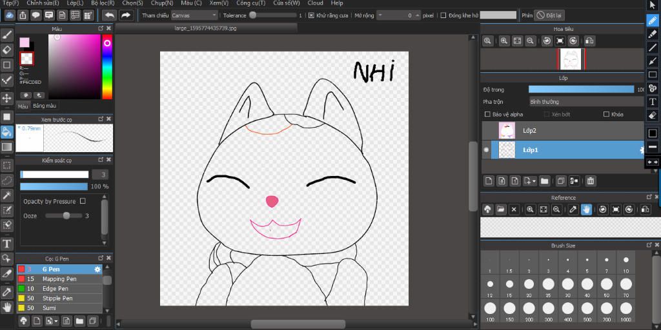The width and height of the screenshot is (661, 330).
Task: Click the Navigator preview thumbnail
Action: coord(571,59)
